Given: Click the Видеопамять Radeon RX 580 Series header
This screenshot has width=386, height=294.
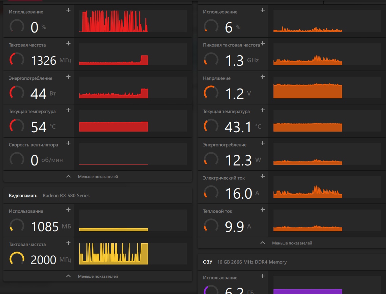Looking at the screenshot, I should [x=49, y=196].
